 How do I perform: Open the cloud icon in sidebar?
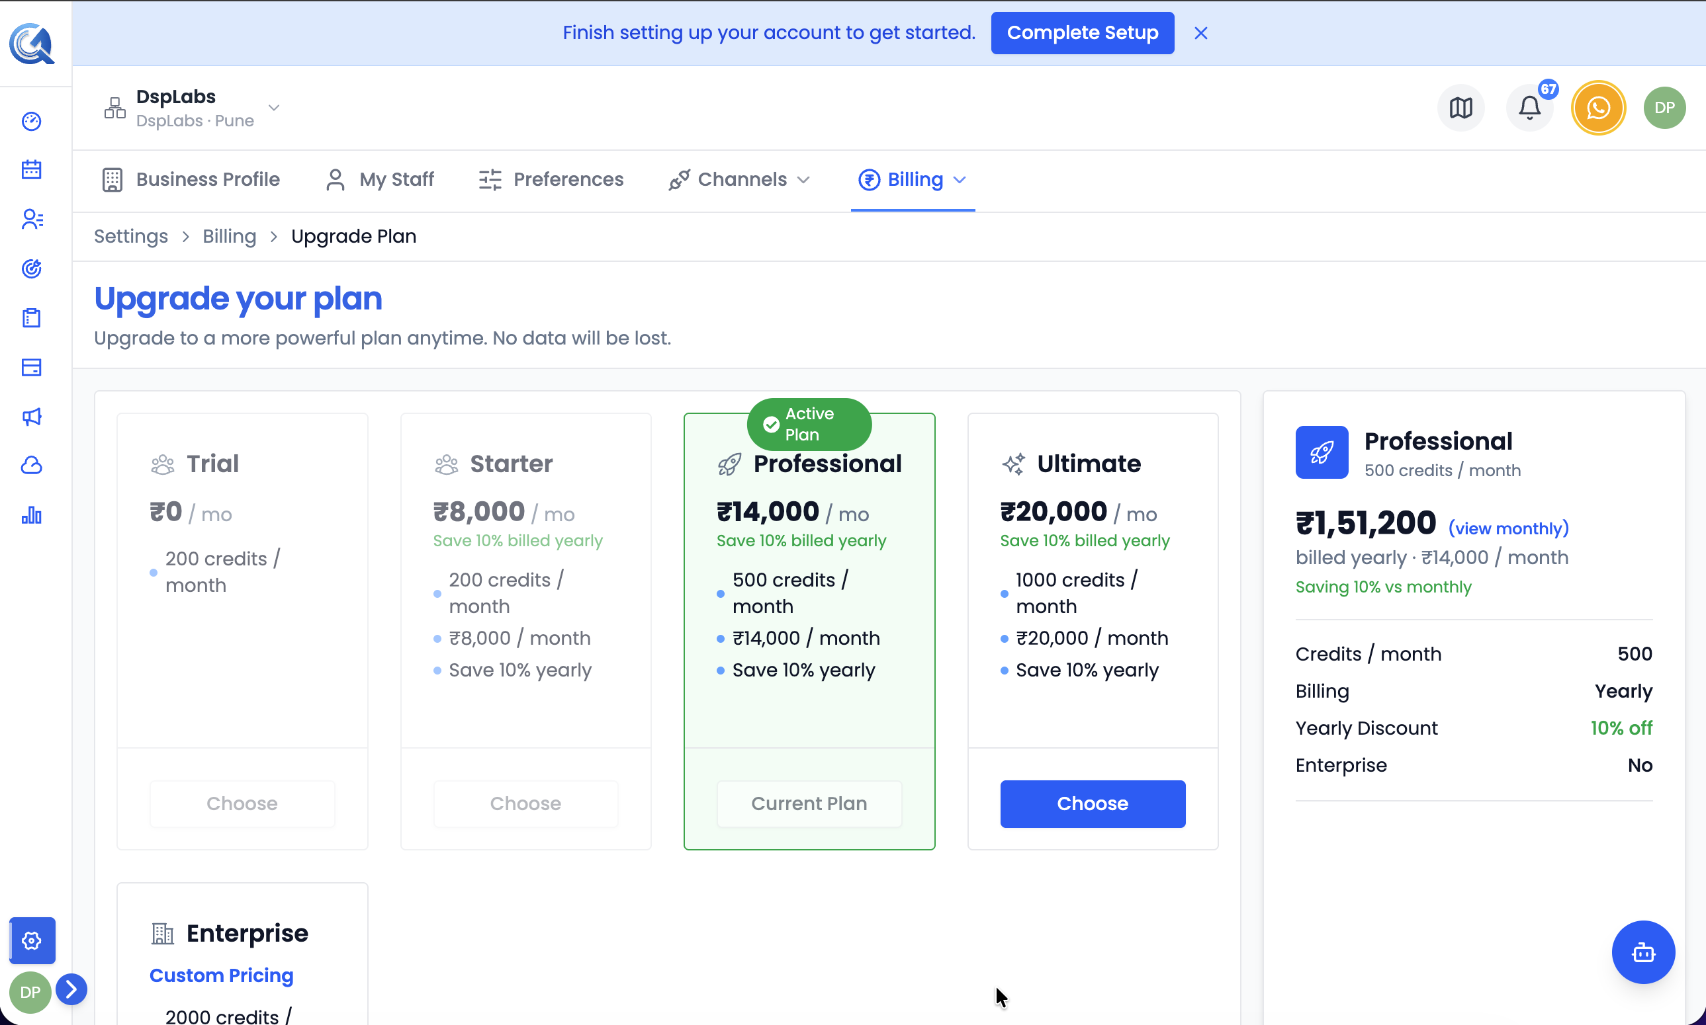pos(32,466)
